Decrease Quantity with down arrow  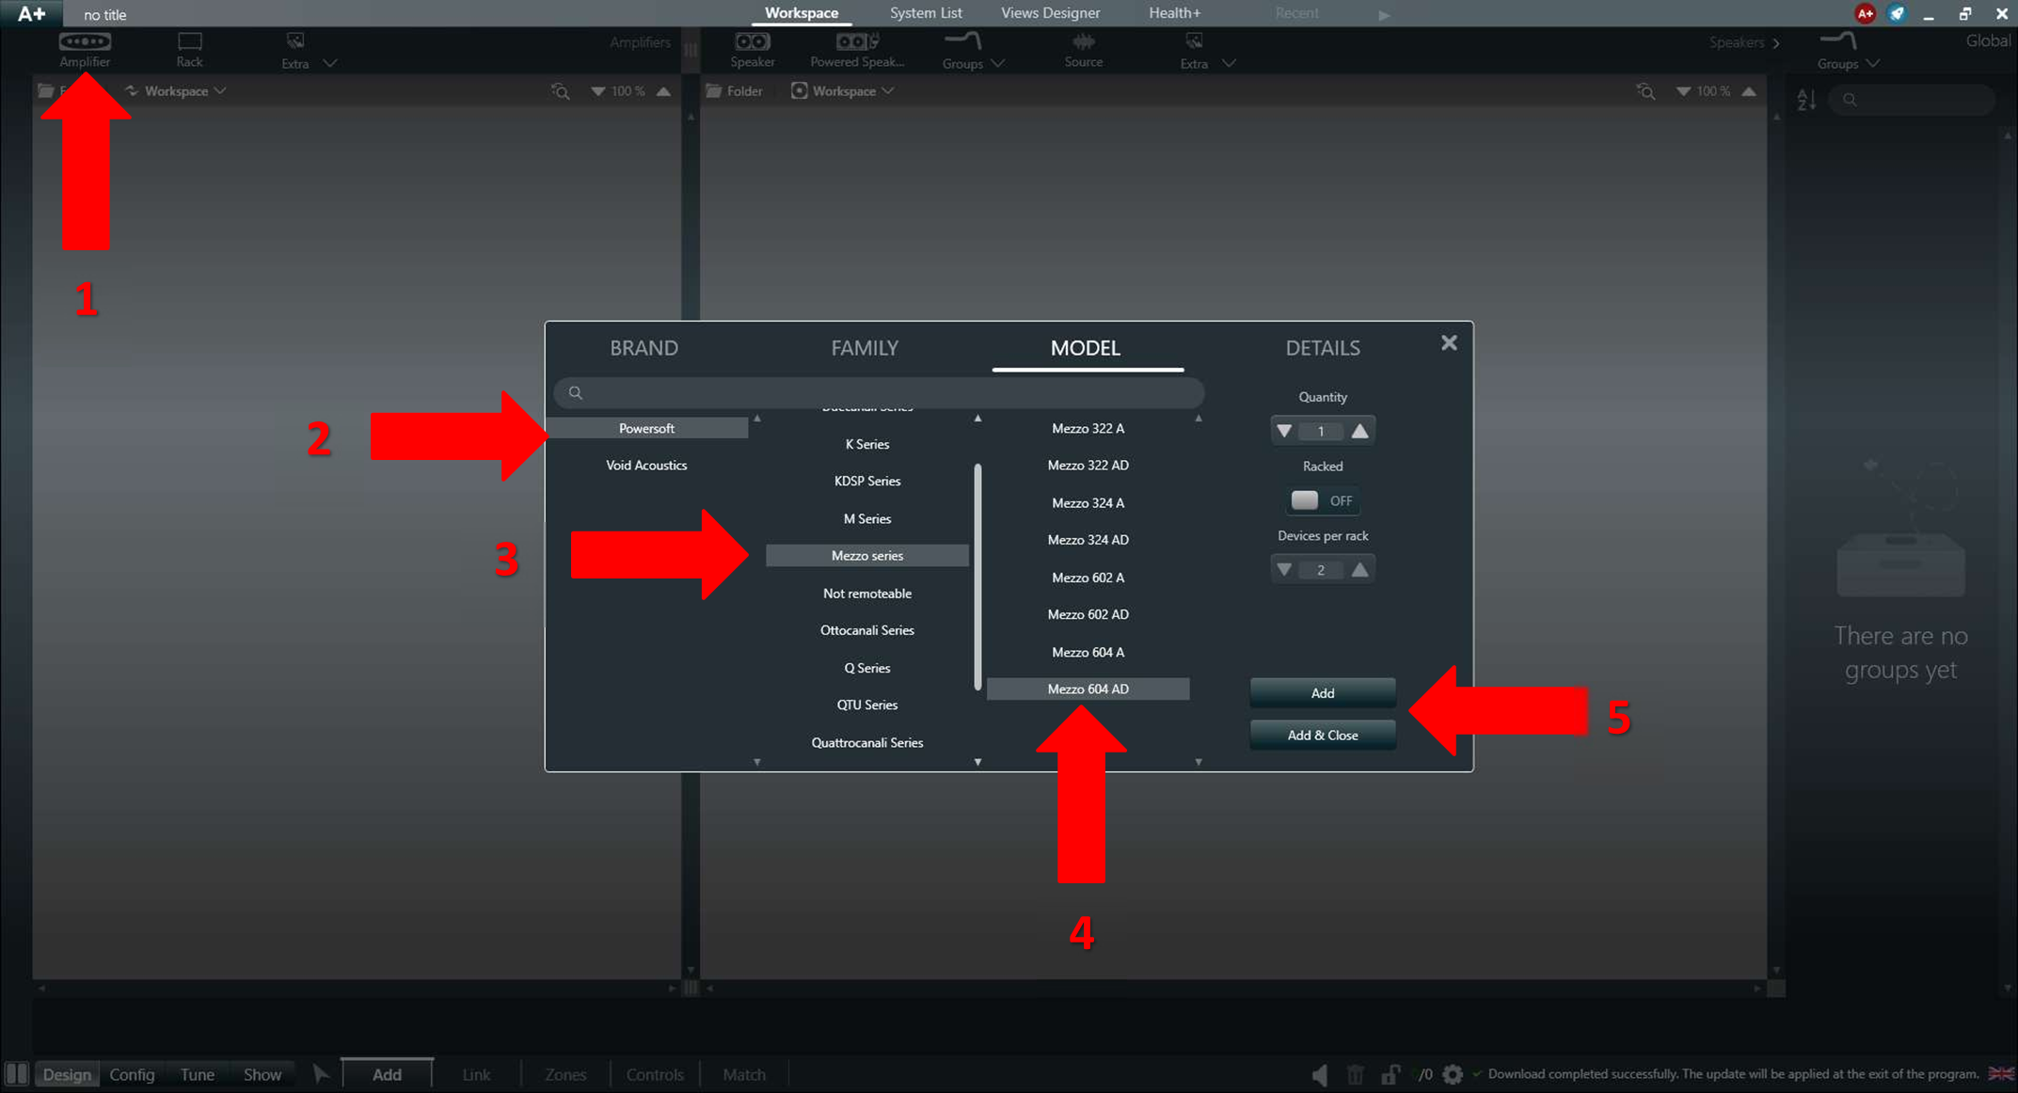point(1284,431)
